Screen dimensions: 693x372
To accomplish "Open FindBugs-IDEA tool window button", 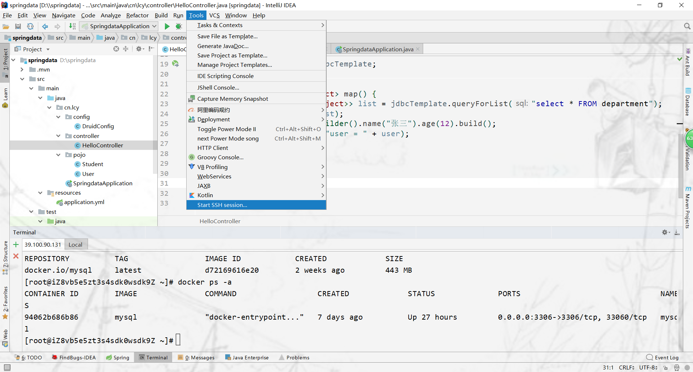I will pos(74,358).
